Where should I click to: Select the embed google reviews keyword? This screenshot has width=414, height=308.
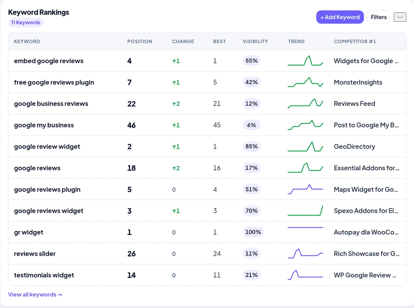coord(49,61)
